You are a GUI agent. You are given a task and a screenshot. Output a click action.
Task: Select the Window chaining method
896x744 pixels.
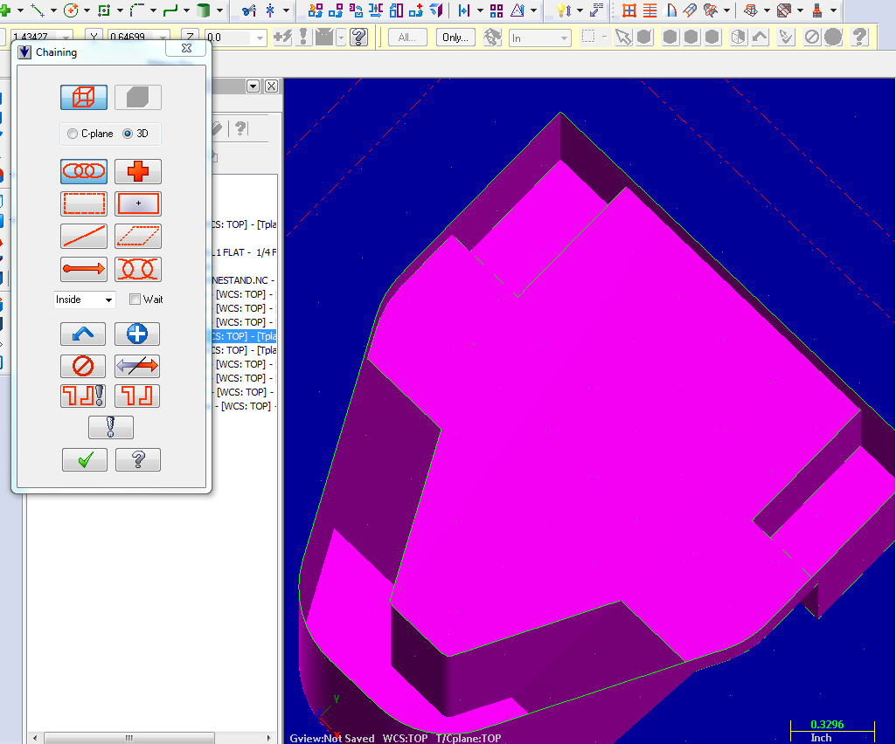84,203
